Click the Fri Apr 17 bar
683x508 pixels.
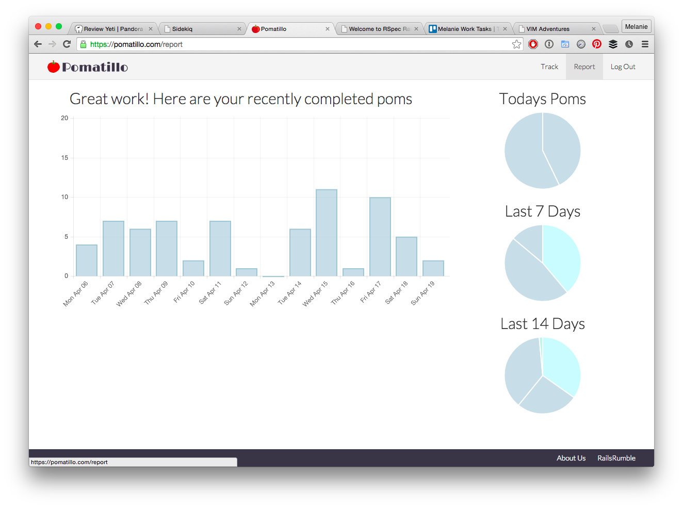pos(380,237)
